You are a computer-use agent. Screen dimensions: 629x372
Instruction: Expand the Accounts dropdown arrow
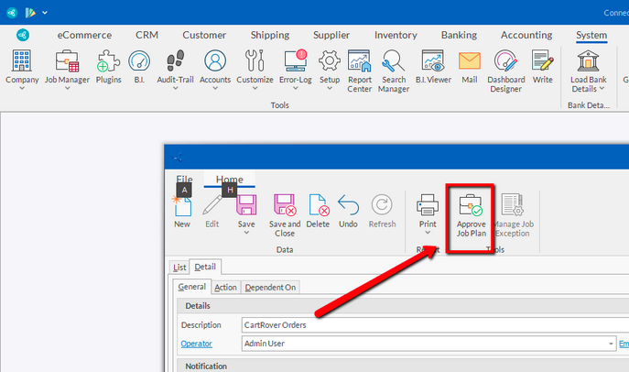215,88
